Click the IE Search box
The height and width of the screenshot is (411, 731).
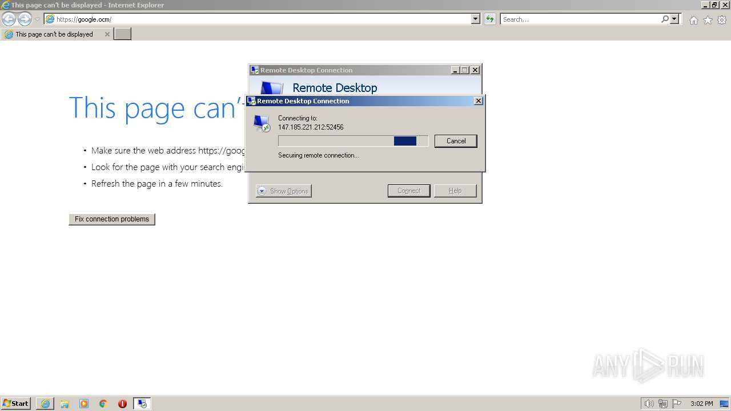[x=580, y=19]
